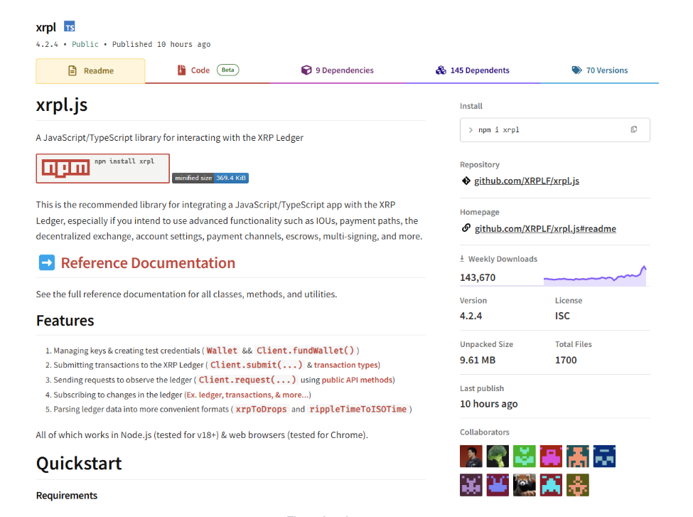This screenshot has width=693, height=517.
Task: Open the public API methods link
Action: pyautogui.click(x=357, y=380)
